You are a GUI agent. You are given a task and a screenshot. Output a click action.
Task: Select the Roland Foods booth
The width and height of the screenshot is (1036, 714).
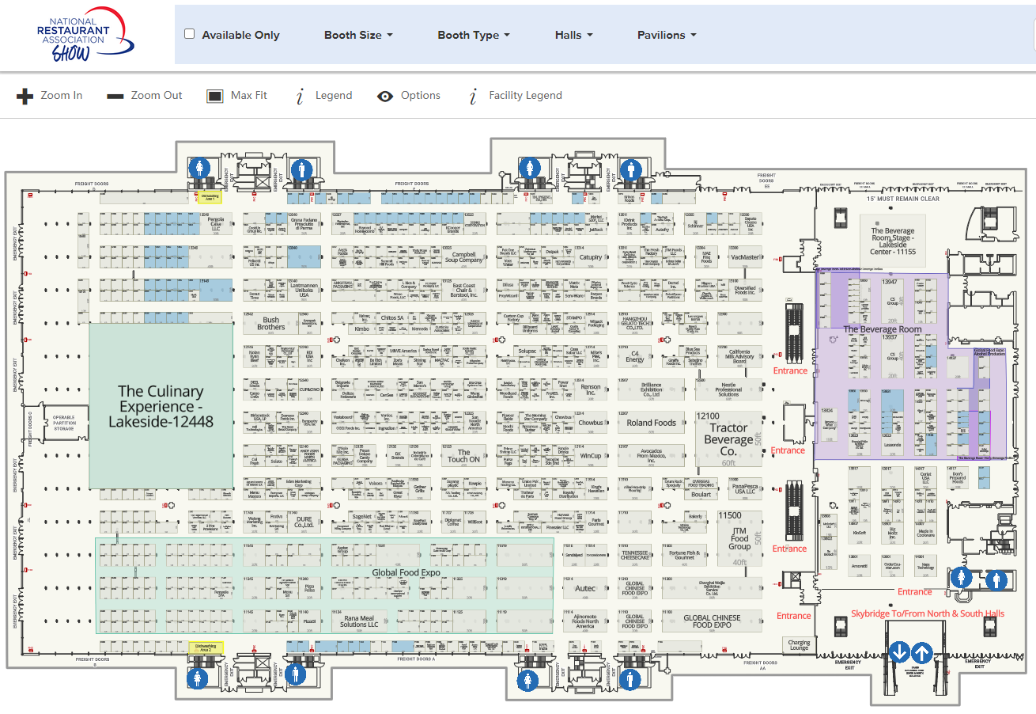click(651, 423)
